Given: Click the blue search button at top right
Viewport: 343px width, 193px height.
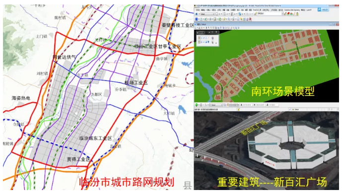Looking at the screenshot, I should click(x=323, y=9).
